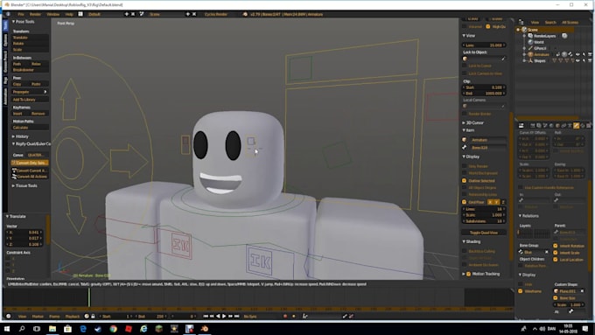
Task: Open the timeline Playback menu
Action: [x=73, y=316]
